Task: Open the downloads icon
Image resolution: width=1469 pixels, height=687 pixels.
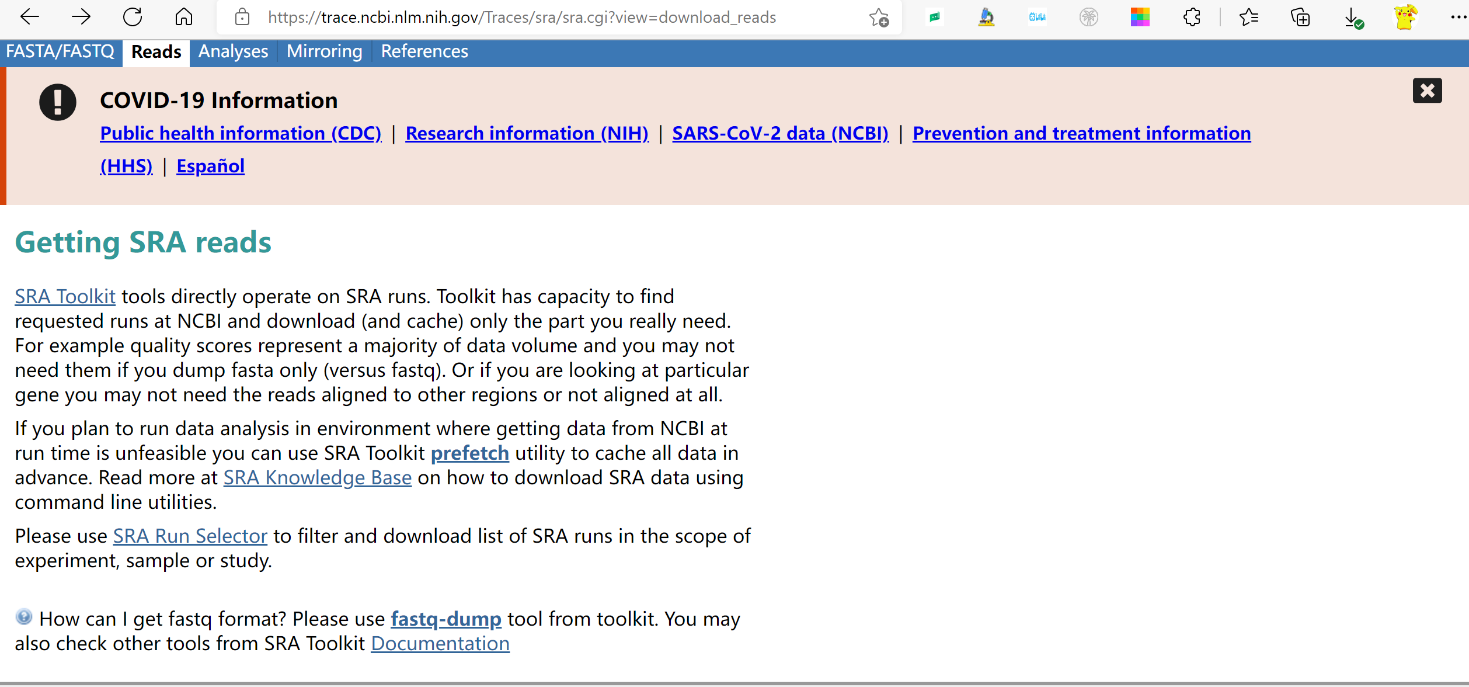Action: [x=1353, y=18]
